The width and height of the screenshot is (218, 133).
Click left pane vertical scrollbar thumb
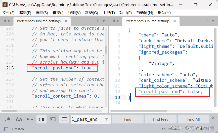pos(106,50)
